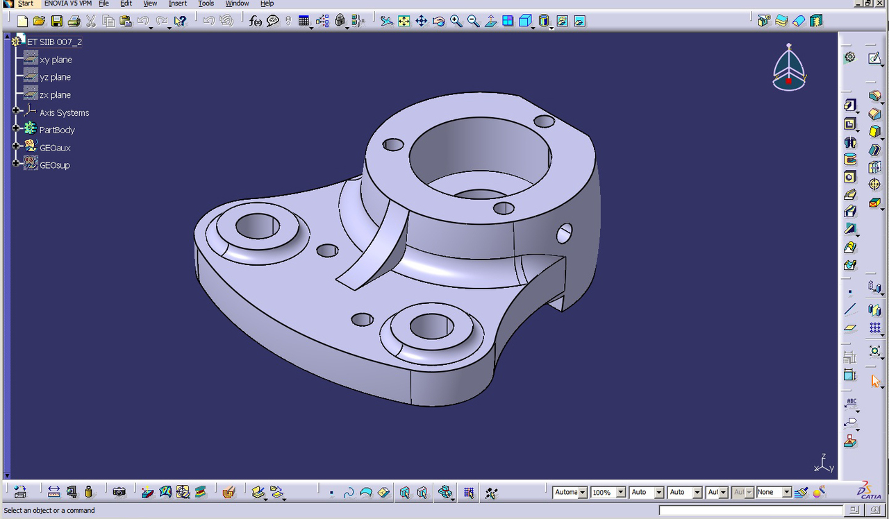Image resolution: width=889 pixels, height=519 pixels.
Task: Expand the GEOsup tree node
Action: 16,164
